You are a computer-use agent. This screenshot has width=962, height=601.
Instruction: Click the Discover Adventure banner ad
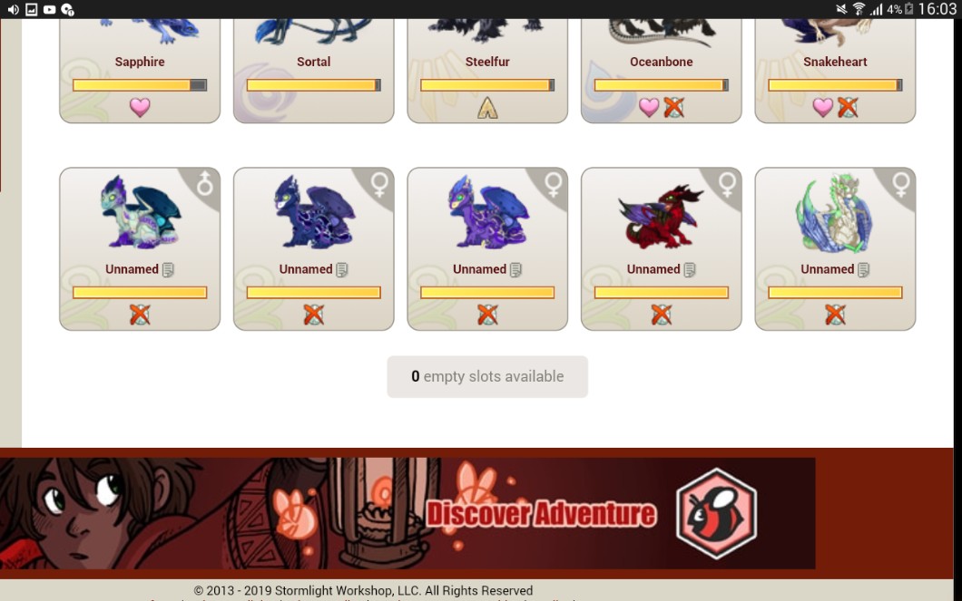(407, 513)
